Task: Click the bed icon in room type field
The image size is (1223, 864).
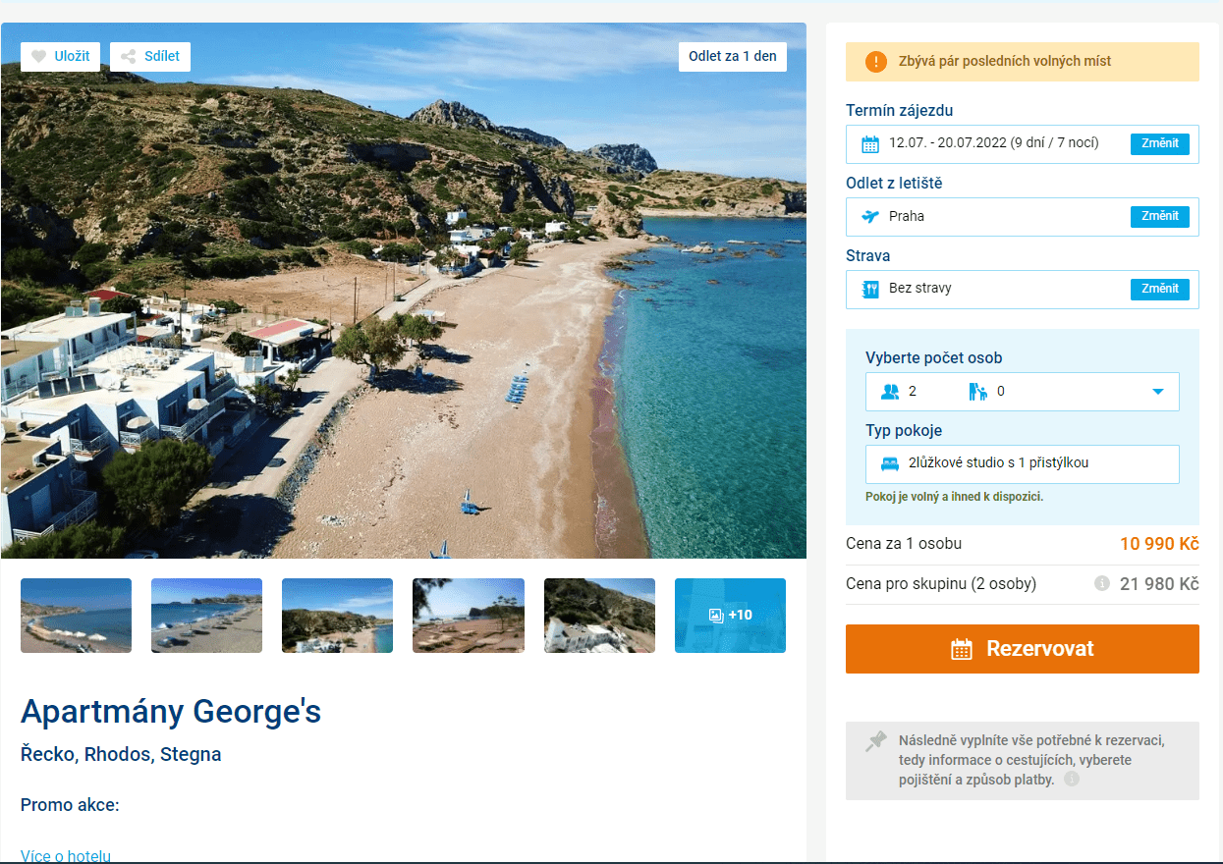Action: point(890,463)
